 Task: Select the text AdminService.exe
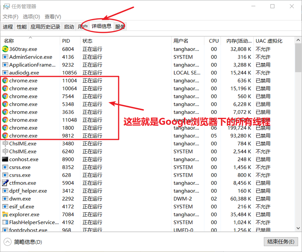click(31, 57)
